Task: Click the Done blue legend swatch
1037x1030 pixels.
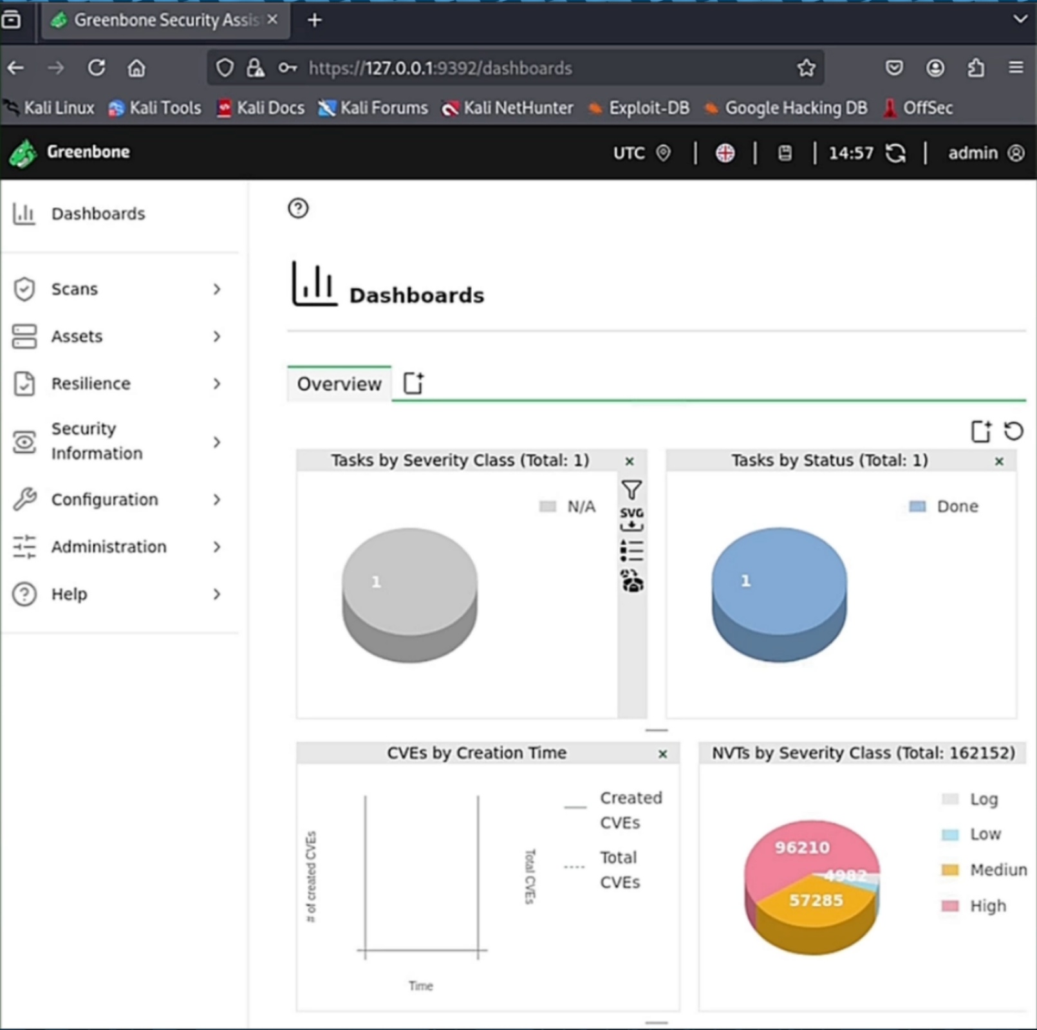Action: (917, 507)
